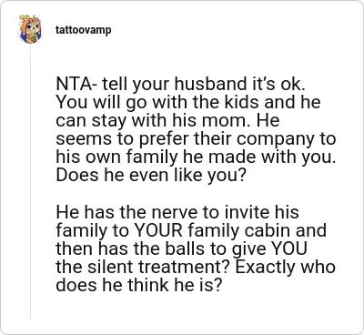Click the sentence 'Does he even like you?'
Image resolution: width=364 pixels, height=335 pixels.
click(x=150, y=175)
